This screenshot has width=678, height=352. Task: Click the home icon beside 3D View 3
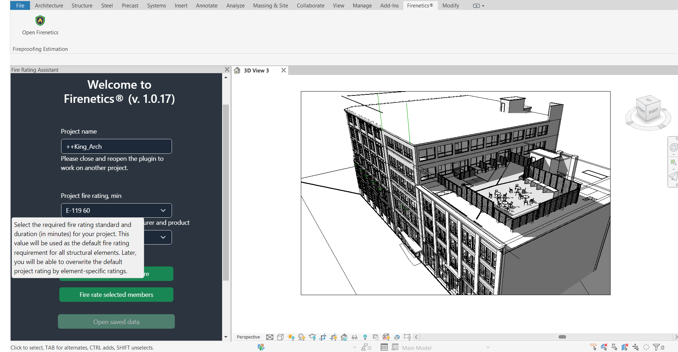[x=237, y=70]
